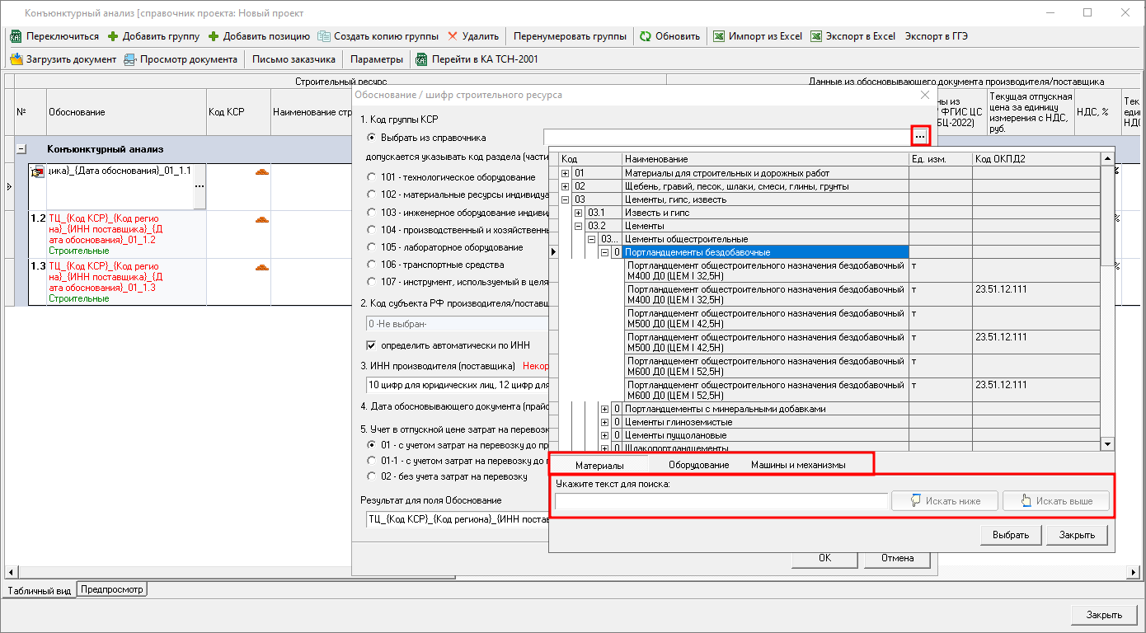Open Загрузить документ folder icon

[16, 59]
